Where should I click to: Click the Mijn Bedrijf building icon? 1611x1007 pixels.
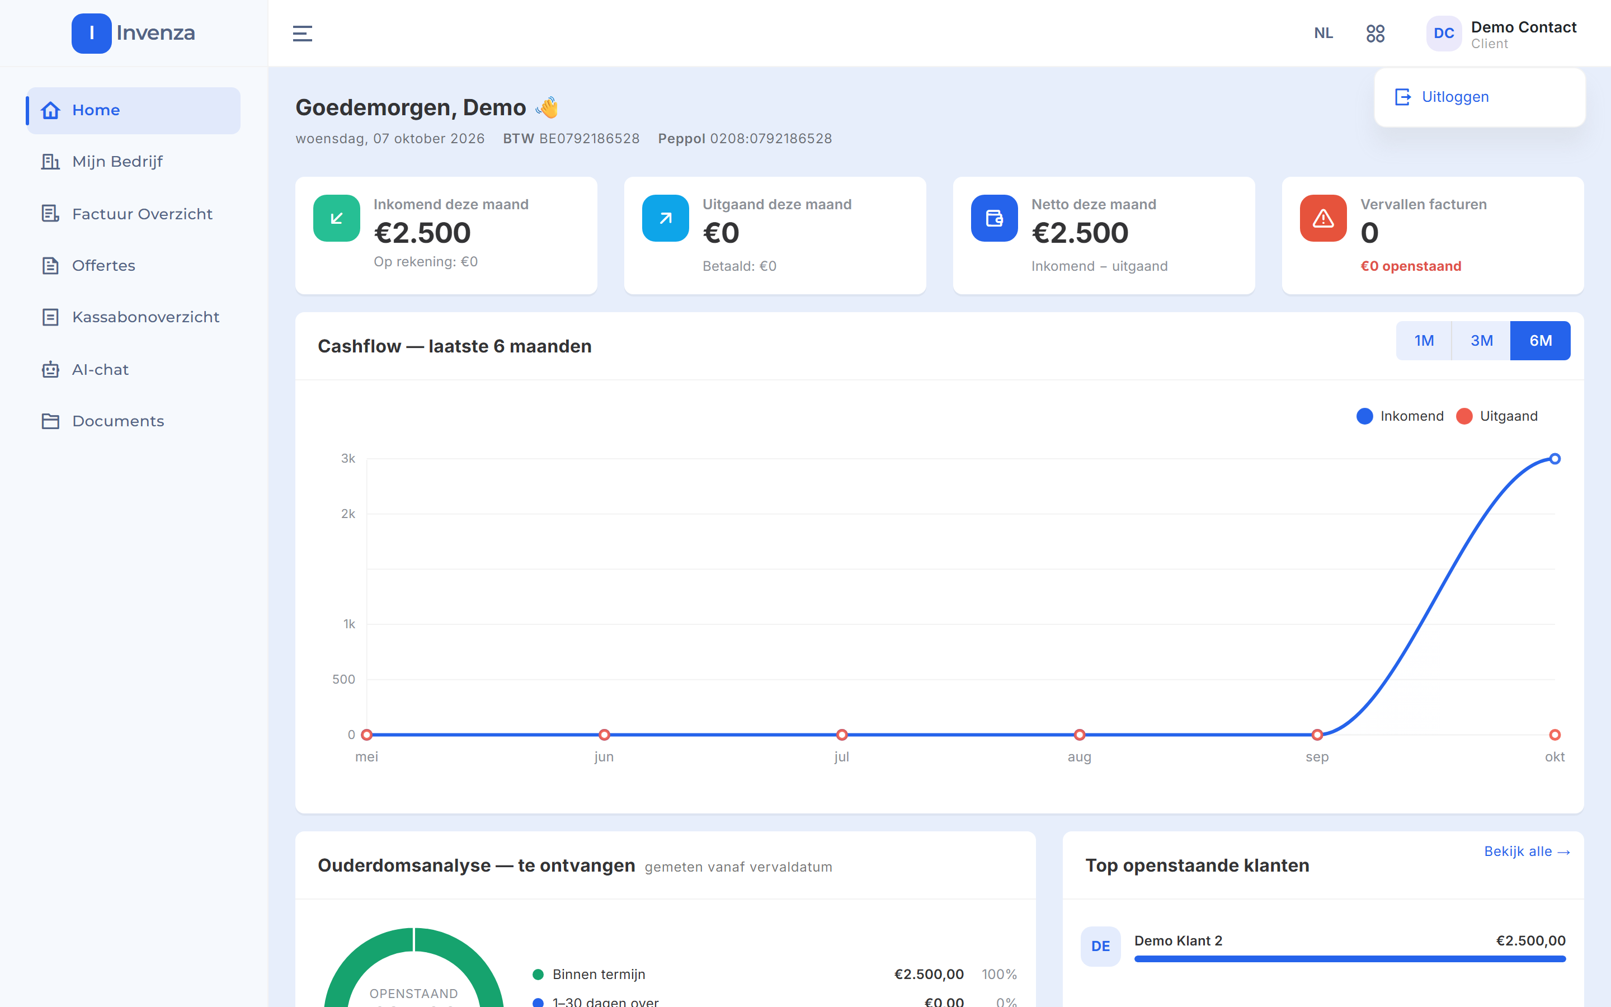tap(50, 161)
